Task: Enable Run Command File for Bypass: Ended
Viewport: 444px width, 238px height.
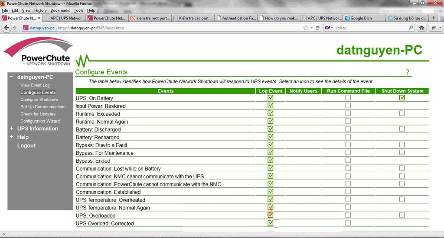Action: (x=348, y=160)
